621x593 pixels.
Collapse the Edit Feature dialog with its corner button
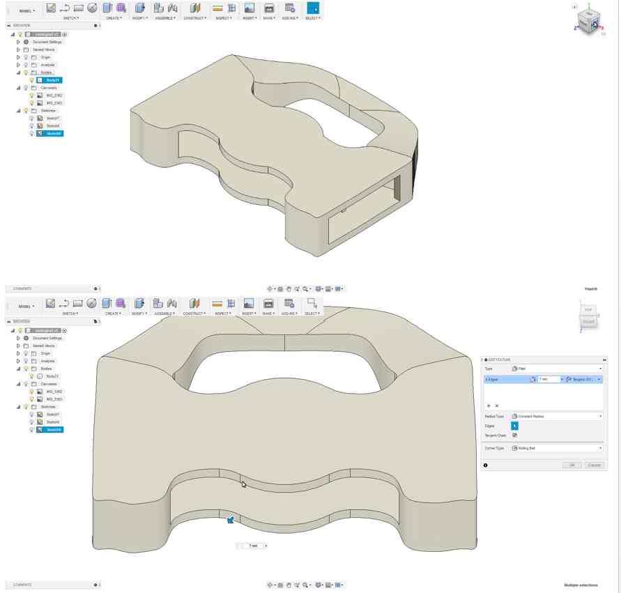604,360
